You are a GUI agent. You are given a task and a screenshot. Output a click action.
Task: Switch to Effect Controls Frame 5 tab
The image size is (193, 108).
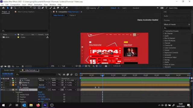tap(26, 12)
